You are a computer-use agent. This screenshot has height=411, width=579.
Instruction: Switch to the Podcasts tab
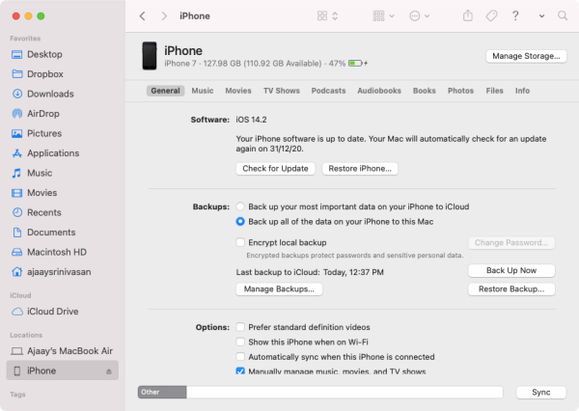328,91
